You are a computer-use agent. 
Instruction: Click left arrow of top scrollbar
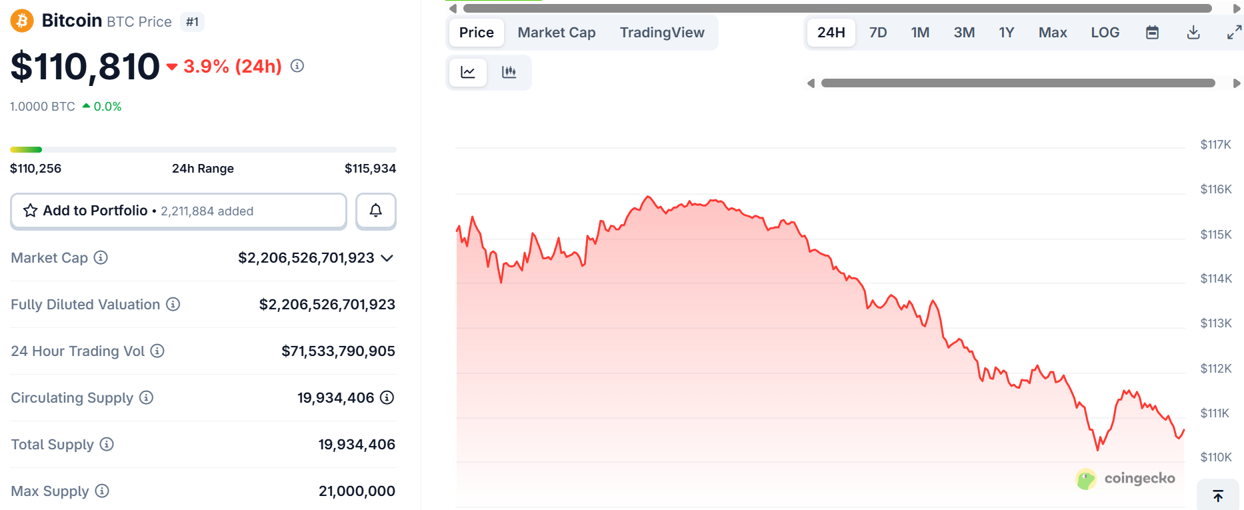coord(453,9)
